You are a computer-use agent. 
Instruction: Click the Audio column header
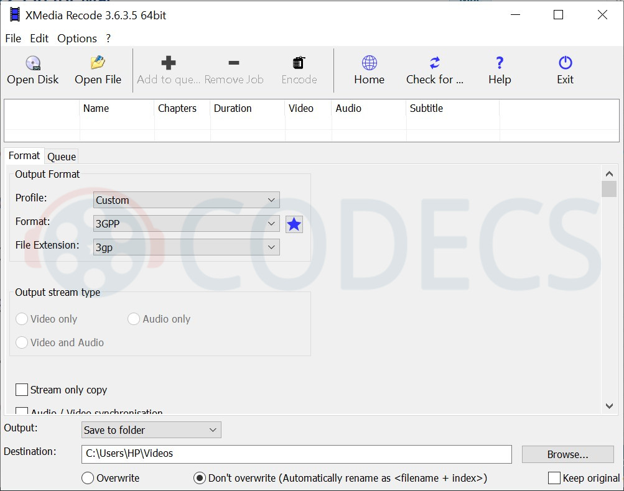pyautogui.click(x=369, y=109)
